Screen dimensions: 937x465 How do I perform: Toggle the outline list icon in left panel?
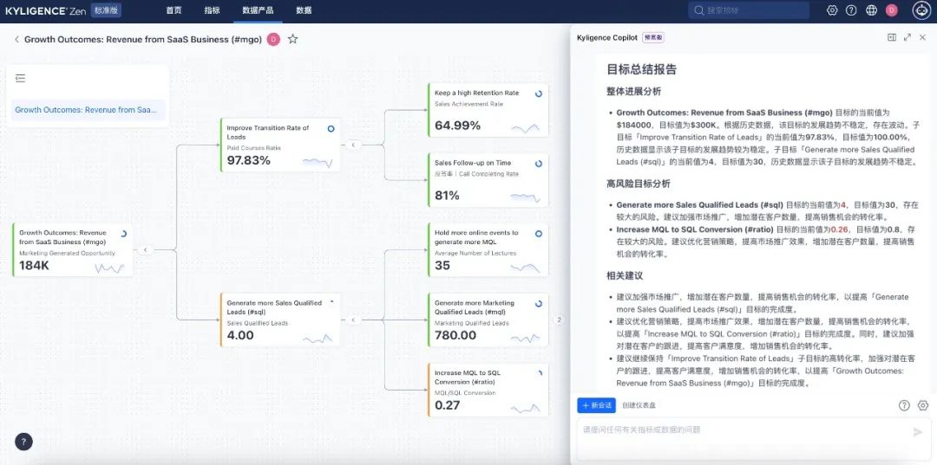pyautogui.click(x=21, y=78)
